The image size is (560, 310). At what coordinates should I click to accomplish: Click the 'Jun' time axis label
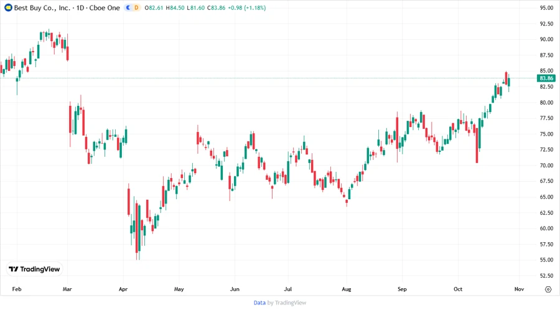pos(235,289)
